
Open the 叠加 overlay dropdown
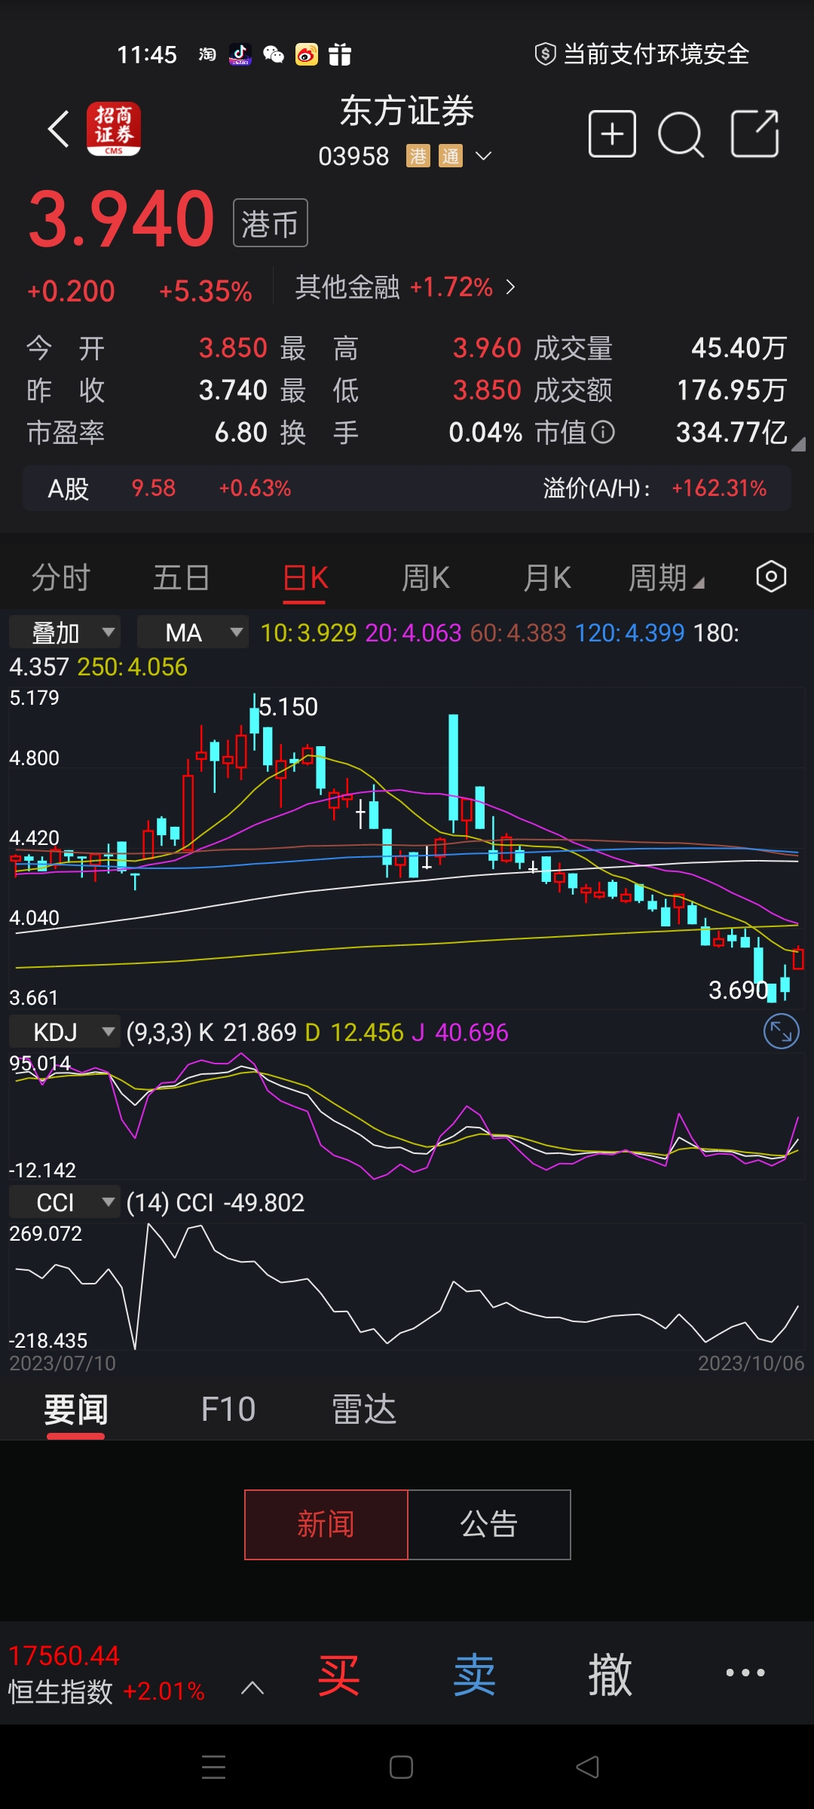pos(65,632)
